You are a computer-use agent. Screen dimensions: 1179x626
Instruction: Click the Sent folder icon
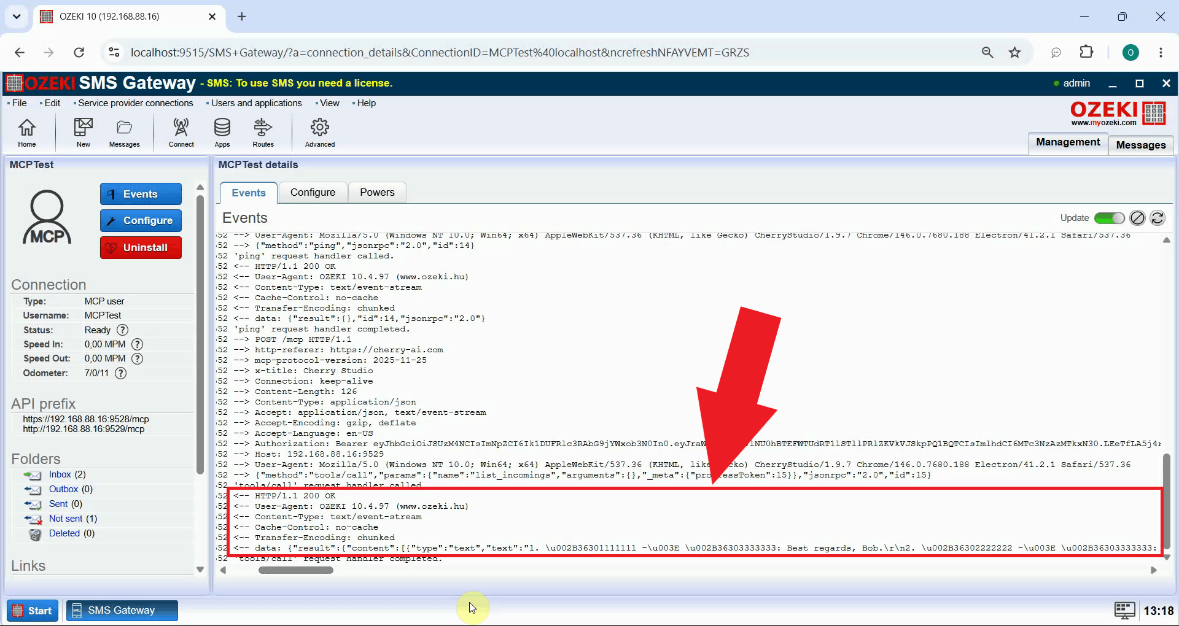33,504
